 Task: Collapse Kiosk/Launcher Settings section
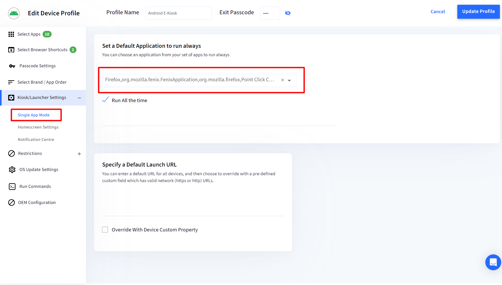[x=79, y=98]
